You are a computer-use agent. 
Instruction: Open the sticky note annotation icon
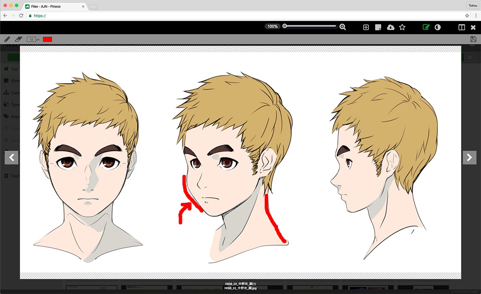point(378,27)
